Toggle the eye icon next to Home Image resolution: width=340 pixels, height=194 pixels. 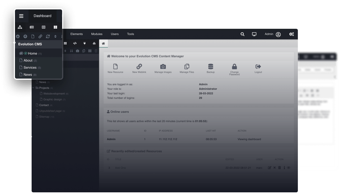[x=26, y=53]
